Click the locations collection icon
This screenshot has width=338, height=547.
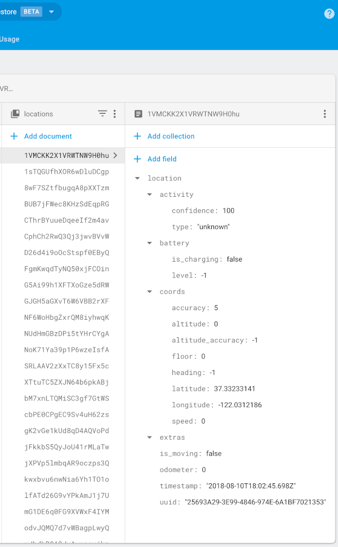15,114
